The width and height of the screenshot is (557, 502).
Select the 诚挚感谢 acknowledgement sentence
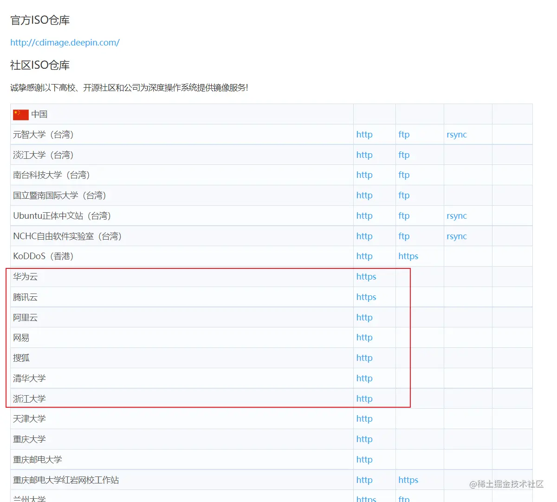coord(129,88)
